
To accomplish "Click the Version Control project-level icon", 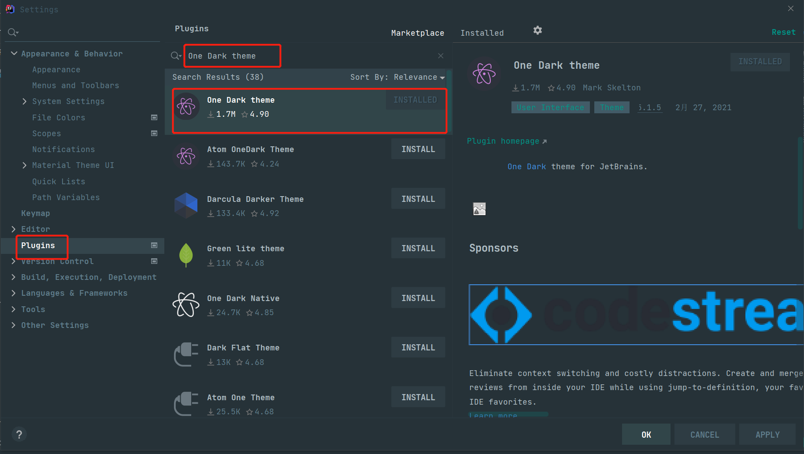I will click(x=154, y=261).
